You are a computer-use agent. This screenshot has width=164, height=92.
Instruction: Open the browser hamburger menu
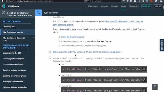(161, 1)
